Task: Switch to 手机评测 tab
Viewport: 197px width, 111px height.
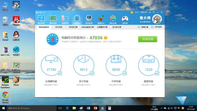Action: (59, 27)
